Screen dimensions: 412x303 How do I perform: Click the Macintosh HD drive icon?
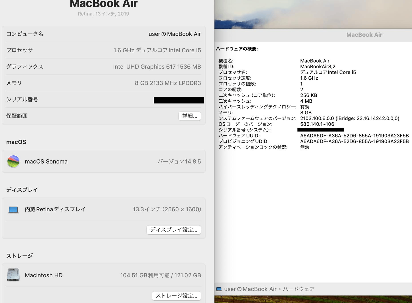[x=13, y=275]
